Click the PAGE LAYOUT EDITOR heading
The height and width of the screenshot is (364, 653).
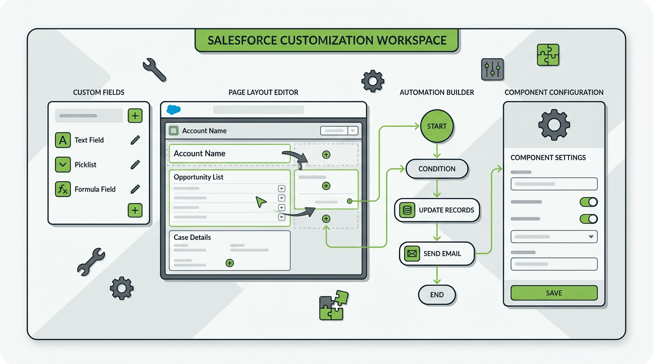pyautogui.click(x=263, y=92)
